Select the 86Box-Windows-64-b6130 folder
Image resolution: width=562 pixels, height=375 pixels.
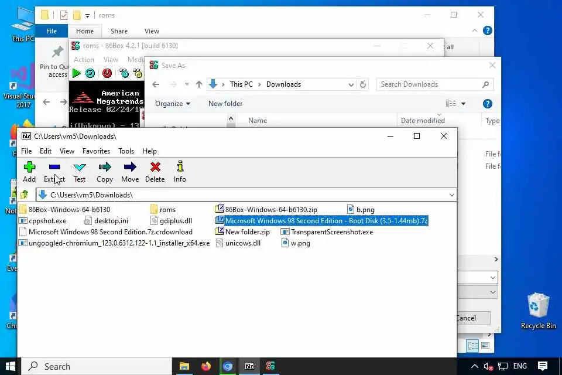(x=65, y=210)
